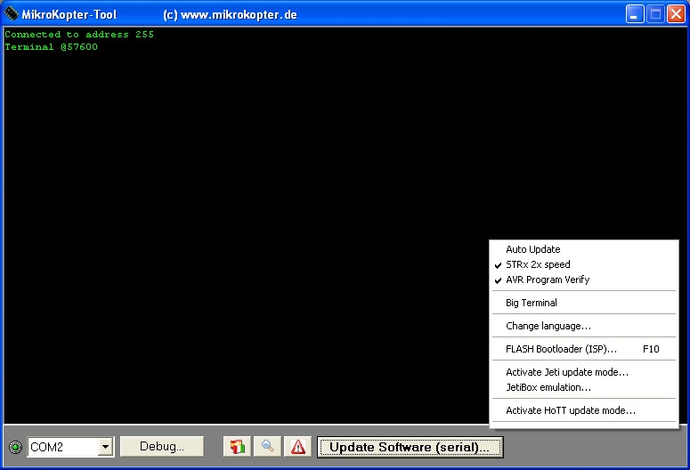
Task: Open JetiBox emulation... from menu
Action: (x=548, y=387)
